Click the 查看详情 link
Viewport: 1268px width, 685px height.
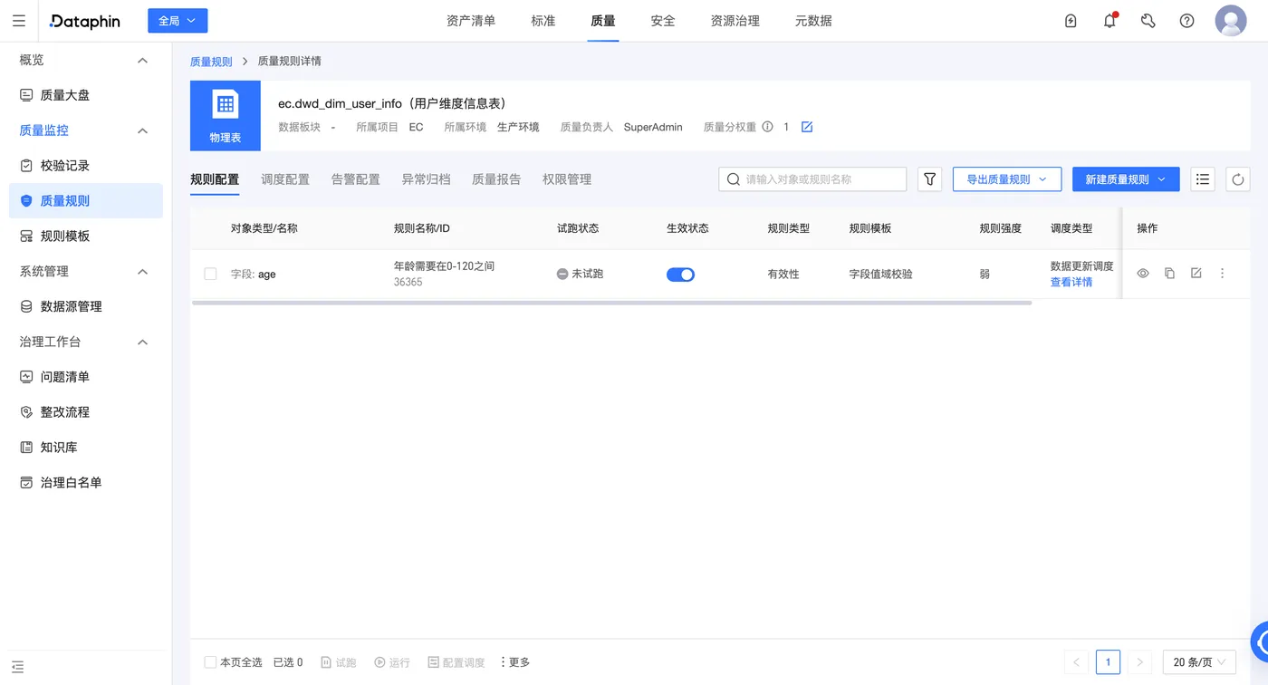(x=1071, y=282)
